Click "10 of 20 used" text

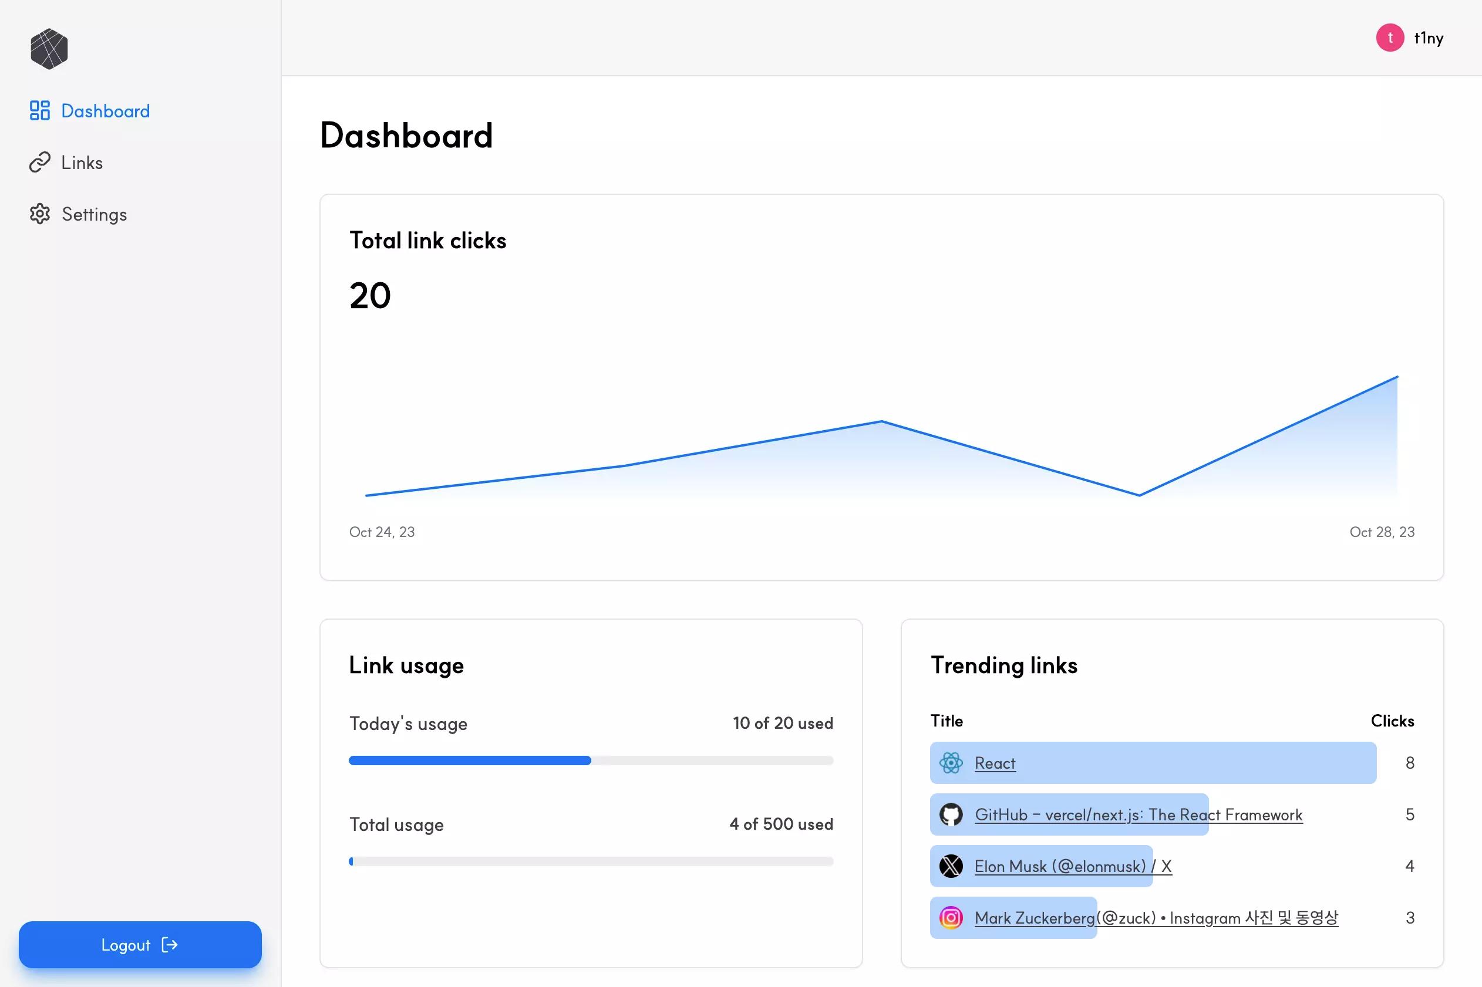click(783, 722)
